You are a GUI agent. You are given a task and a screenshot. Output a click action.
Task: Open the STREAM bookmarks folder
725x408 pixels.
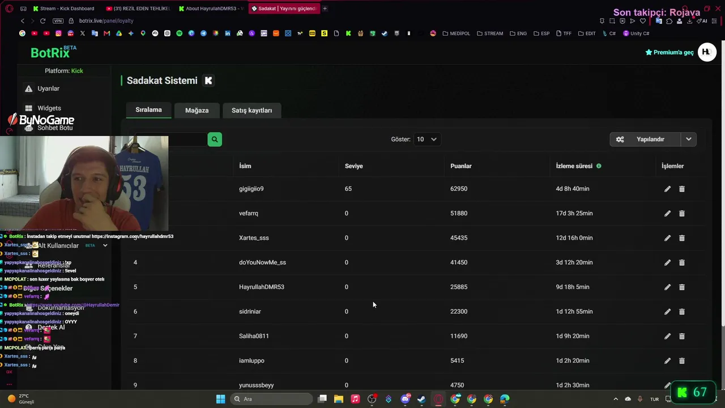(x=490, y=33)
